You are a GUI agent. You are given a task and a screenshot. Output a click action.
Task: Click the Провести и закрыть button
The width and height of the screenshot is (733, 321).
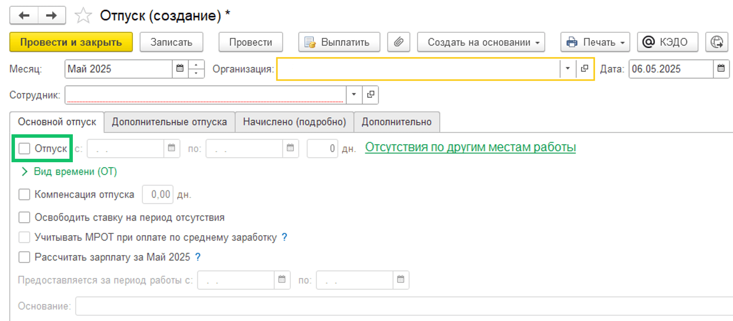coord(71,42)
